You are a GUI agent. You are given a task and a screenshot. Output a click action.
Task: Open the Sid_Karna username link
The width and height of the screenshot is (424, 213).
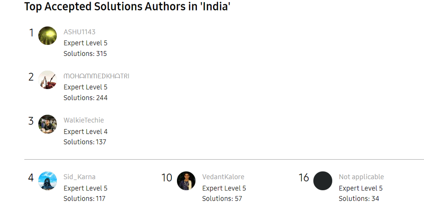[x=79, y=177]
